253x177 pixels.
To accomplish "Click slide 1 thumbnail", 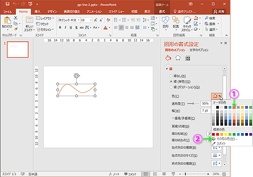I will point(17,50).
